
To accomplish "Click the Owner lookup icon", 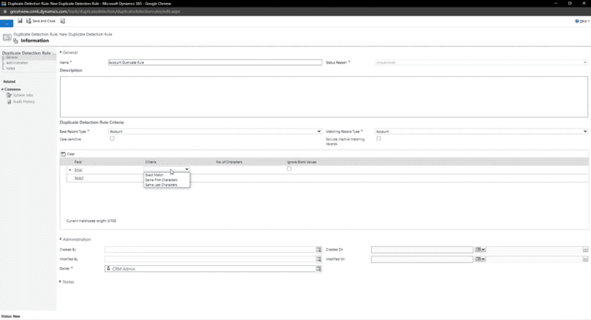I will pyautogui.click(x=318, y=269).
